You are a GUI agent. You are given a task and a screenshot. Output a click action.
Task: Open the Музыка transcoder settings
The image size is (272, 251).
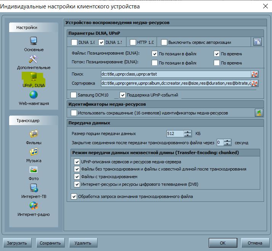(34, 152)
